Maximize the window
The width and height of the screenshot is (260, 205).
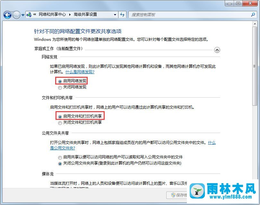(238, 3)
